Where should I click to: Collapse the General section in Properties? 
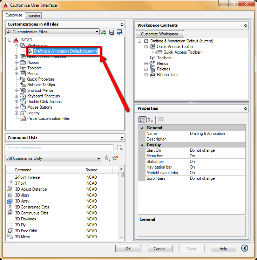click(142, 128)
